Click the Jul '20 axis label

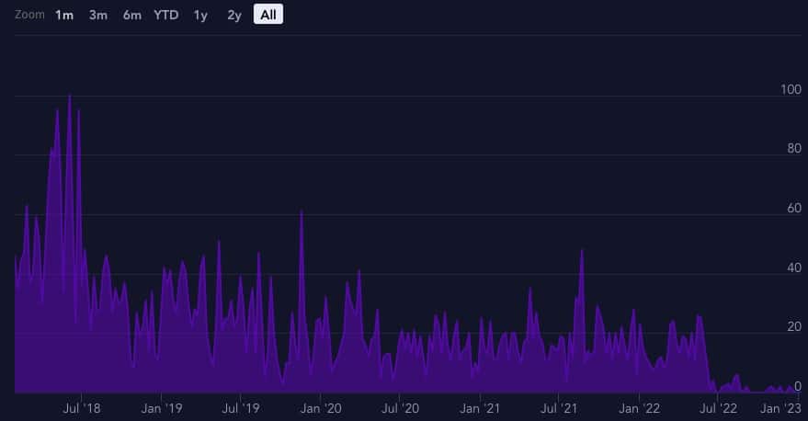(x=400, y=409)
